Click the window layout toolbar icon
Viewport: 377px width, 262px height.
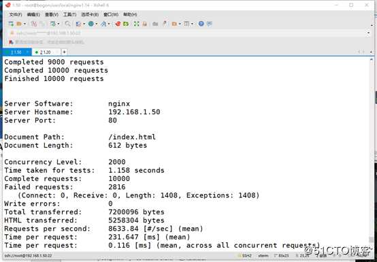pyautogui.click(x=186, y=24)
